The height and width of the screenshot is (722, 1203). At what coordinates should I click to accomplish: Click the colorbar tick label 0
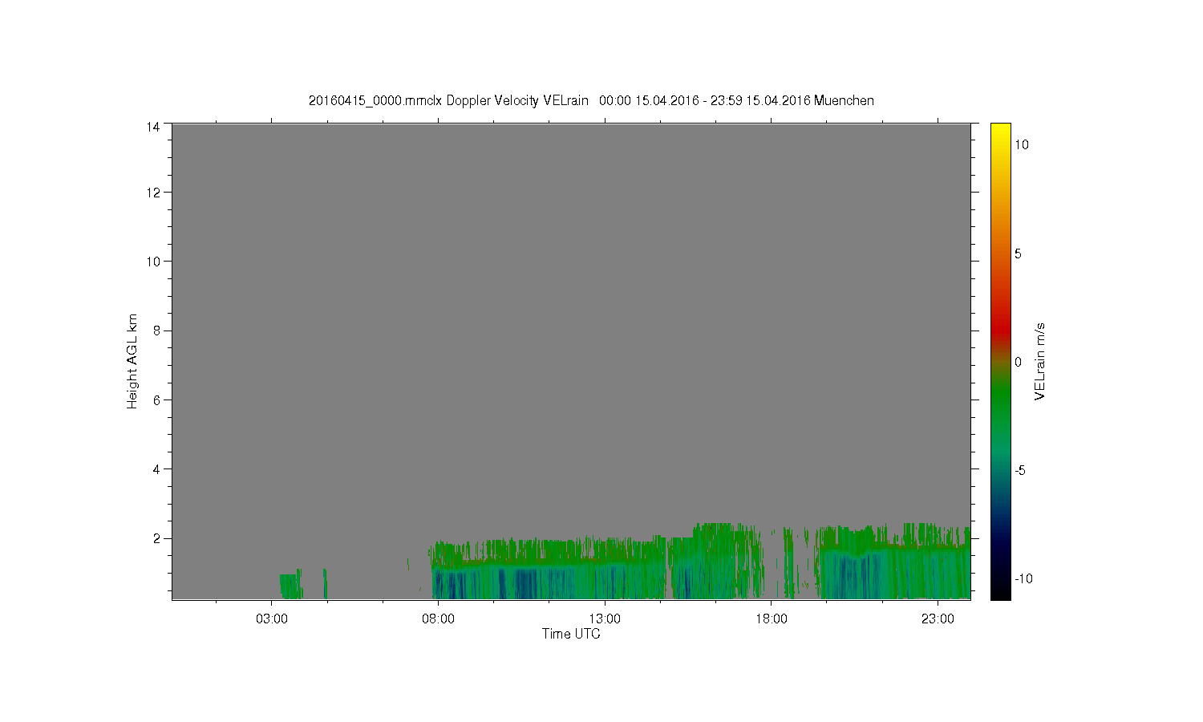[1018, 362]
